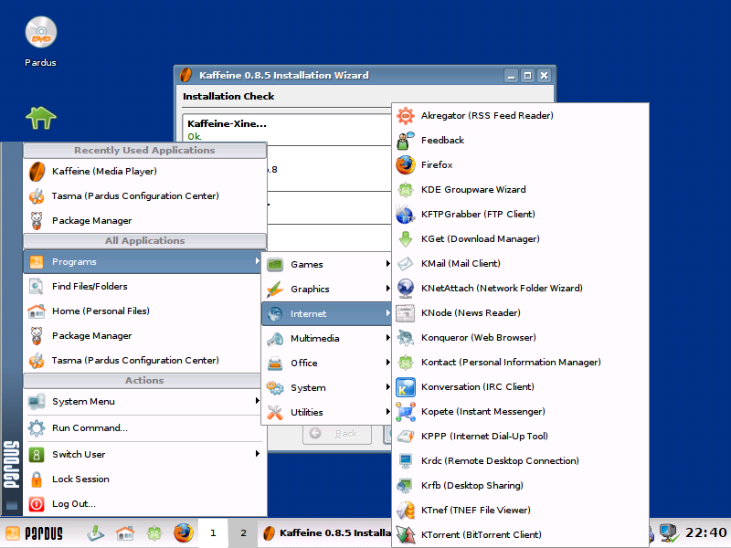Switch to virtual desktop 1

(213, 533)
